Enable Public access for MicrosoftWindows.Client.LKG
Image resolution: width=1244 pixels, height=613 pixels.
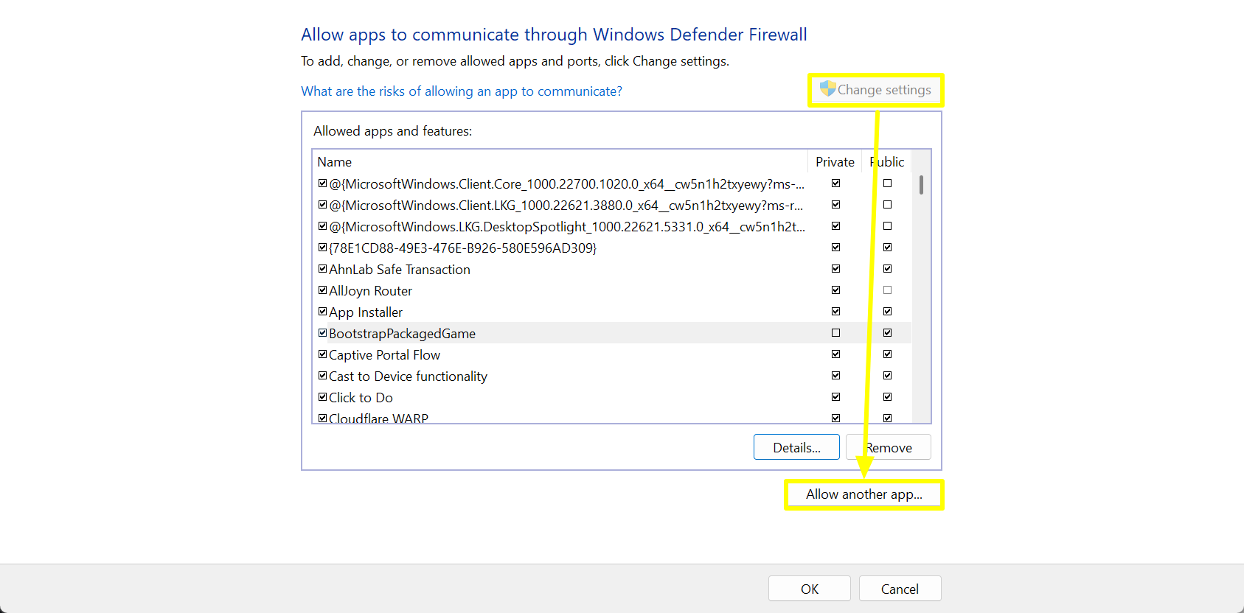(887, 205)
